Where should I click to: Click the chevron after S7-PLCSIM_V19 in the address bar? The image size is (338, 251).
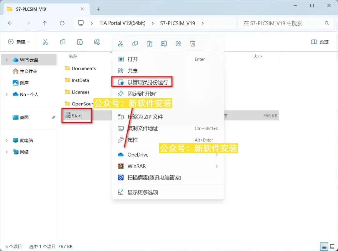pos(202,23)
